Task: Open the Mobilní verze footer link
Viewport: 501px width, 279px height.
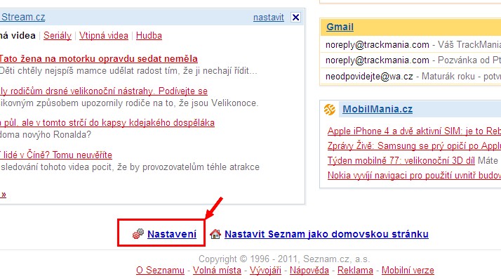Action: click(408, 270)
